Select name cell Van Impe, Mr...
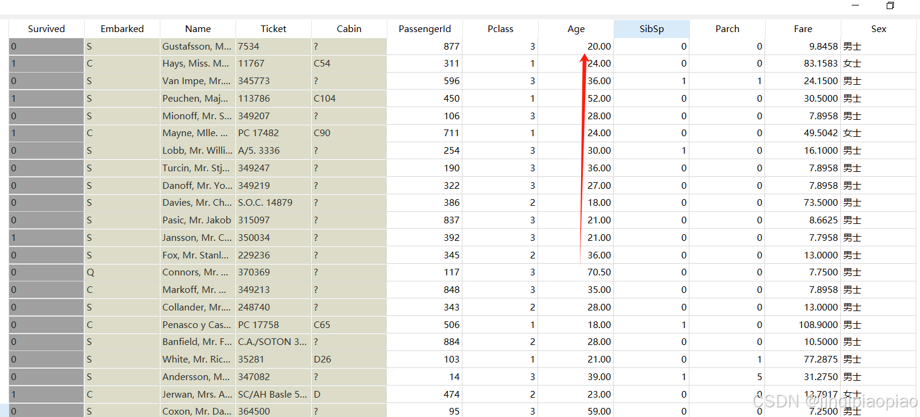 pos(198,81)
